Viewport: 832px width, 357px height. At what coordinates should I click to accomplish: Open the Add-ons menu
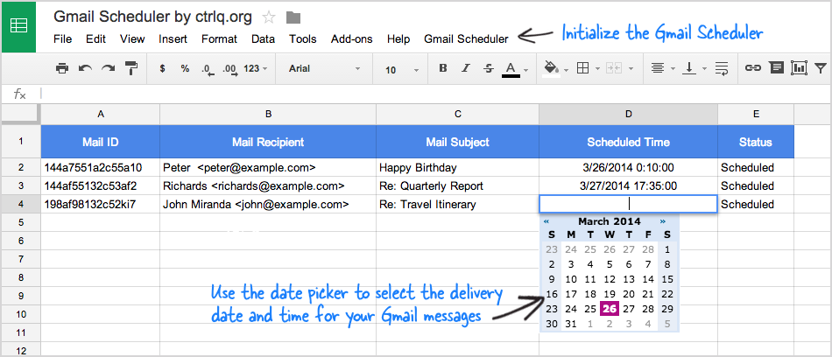[x=352, y=38]
